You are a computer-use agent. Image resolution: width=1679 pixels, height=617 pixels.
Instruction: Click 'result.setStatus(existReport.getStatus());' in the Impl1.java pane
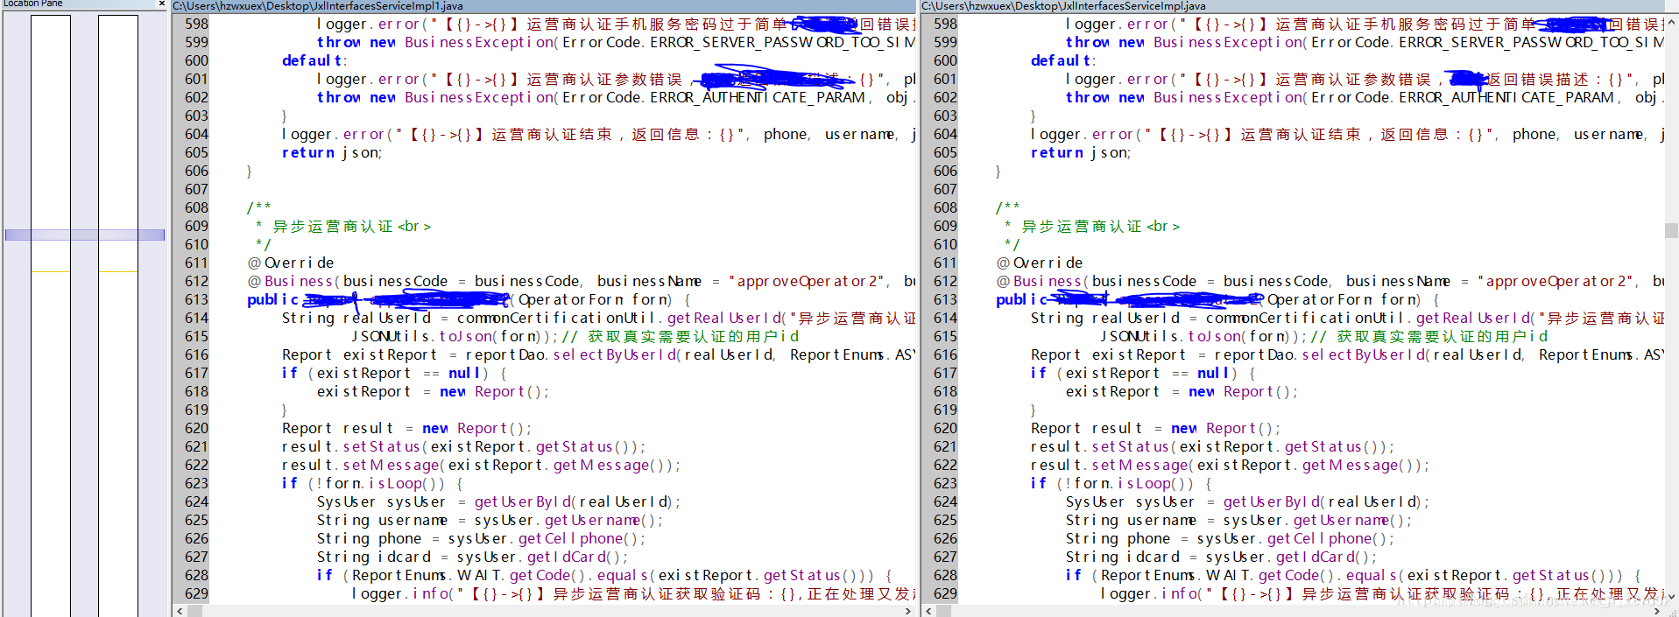(464, 446)
